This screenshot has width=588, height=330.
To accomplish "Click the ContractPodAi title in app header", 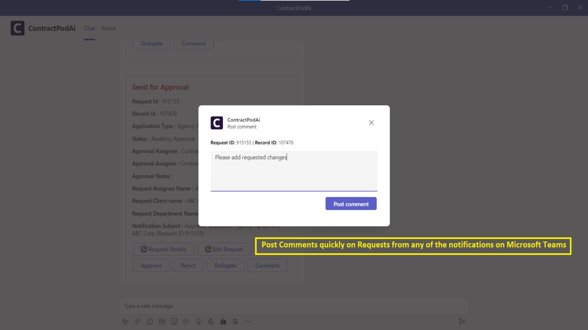I will pos(52,28).
